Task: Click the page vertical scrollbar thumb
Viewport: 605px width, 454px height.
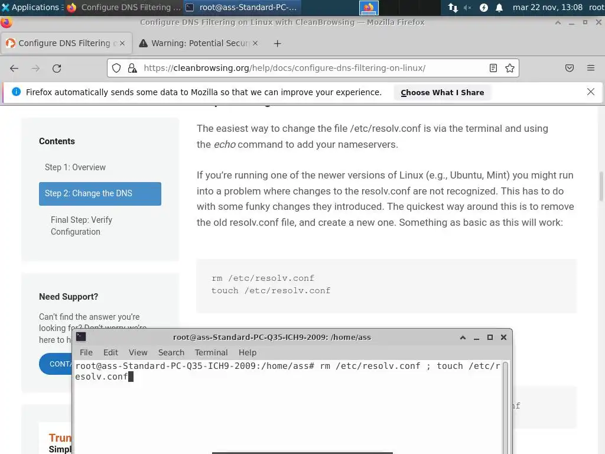Action: (x=601, y=186)
